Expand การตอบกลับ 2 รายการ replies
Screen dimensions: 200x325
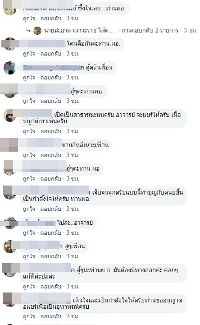(150, 31)
